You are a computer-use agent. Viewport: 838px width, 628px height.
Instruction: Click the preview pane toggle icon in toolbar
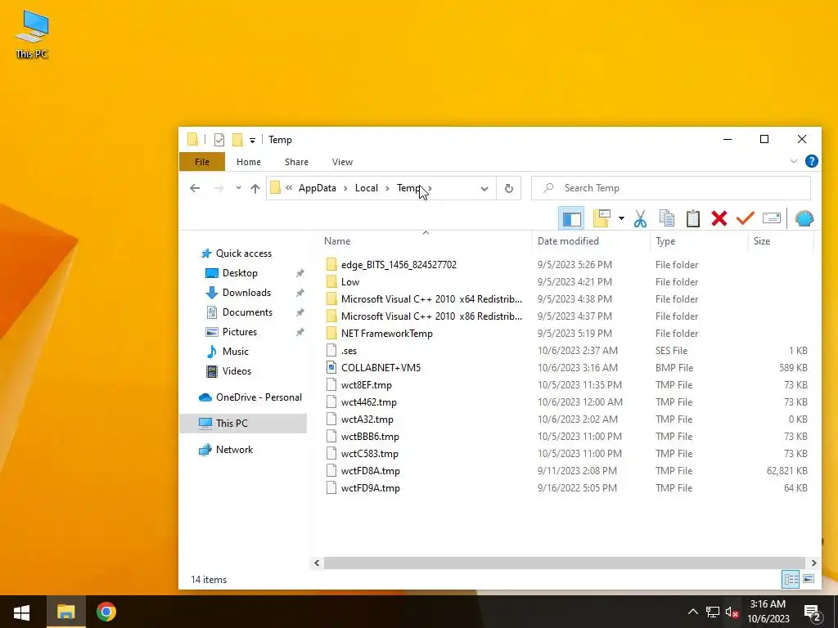[571, 218]
